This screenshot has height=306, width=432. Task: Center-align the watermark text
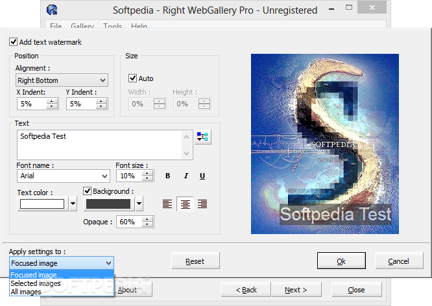click(x=185, y=204)
